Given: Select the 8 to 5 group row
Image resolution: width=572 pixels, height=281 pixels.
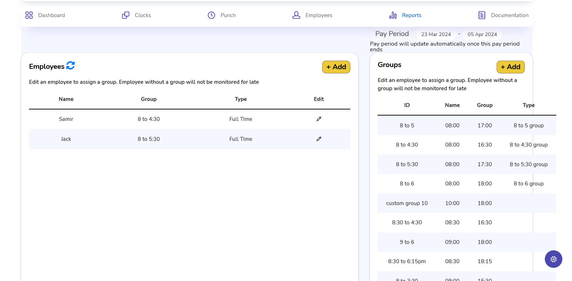Looking at the screenshot, I should [x=407, y=126].
